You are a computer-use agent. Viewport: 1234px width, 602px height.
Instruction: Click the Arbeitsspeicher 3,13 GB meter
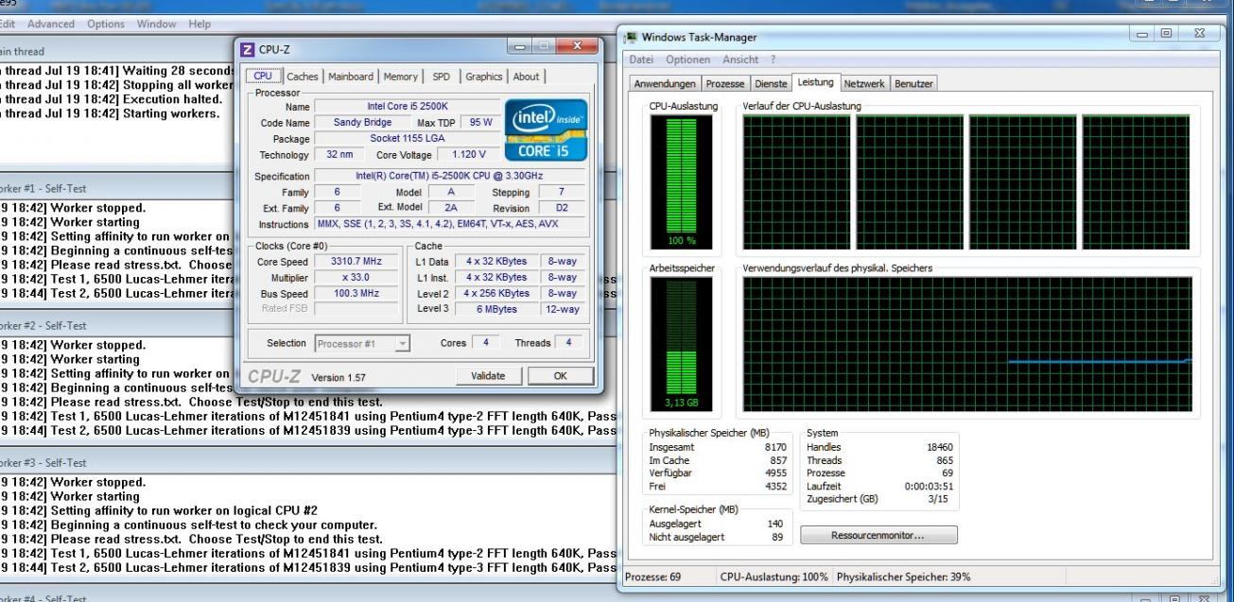680,344
